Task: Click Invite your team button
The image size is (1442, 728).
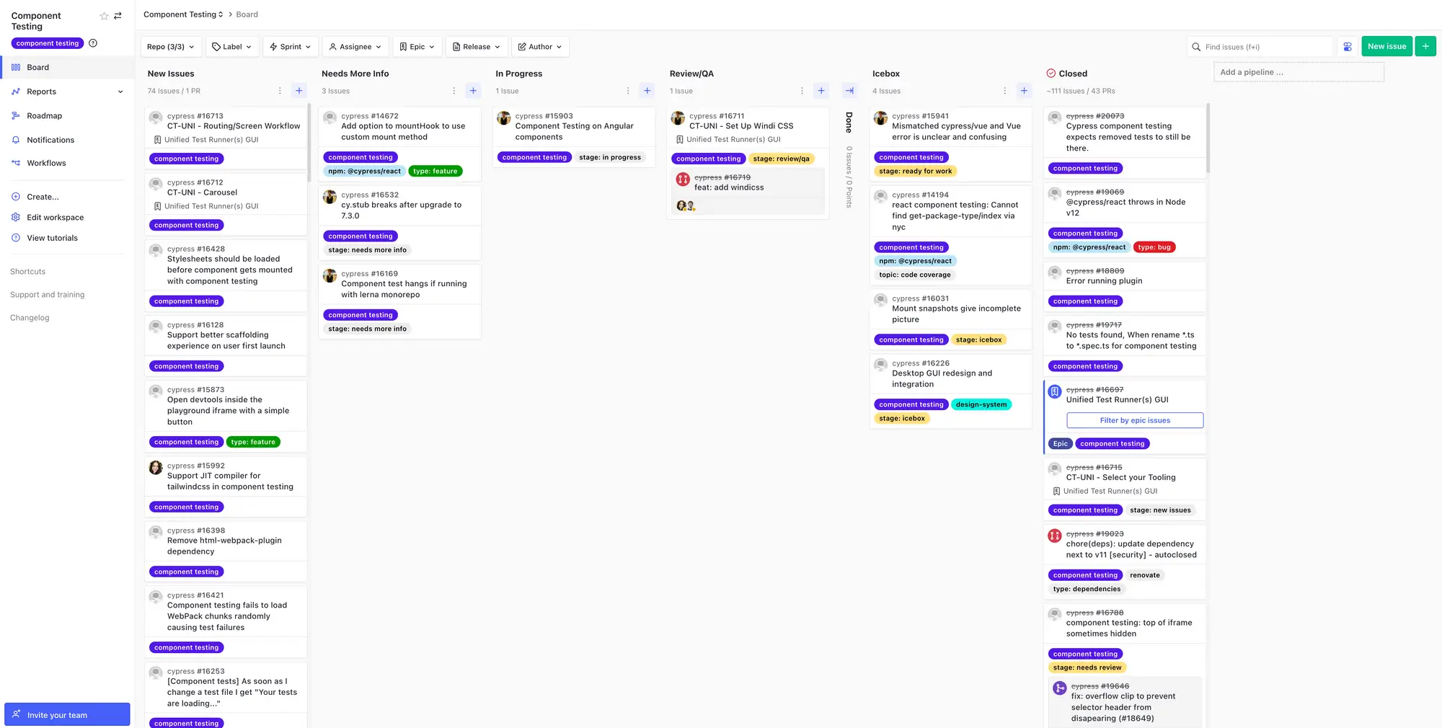Action: (x=67, y=714)
